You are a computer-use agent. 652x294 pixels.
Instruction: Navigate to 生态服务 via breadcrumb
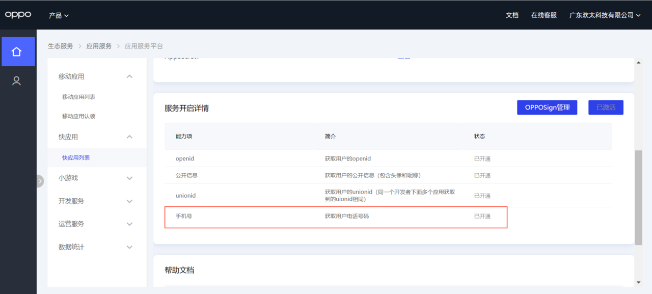(60, 45)
